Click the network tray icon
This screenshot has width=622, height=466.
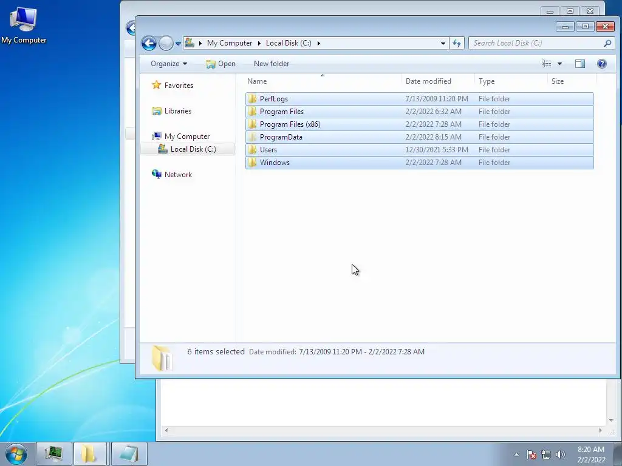546,454
